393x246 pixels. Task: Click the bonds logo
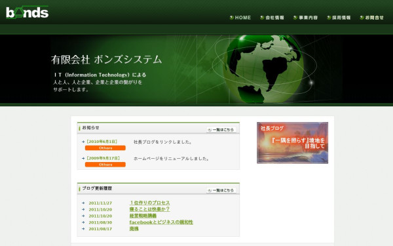[28, 12]
